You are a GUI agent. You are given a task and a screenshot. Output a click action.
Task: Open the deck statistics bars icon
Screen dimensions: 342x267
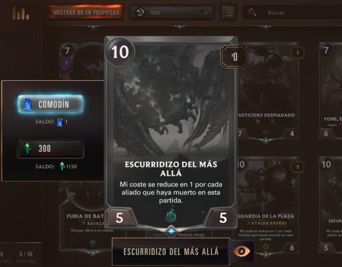pyautogui.click(x=21, y=13)
